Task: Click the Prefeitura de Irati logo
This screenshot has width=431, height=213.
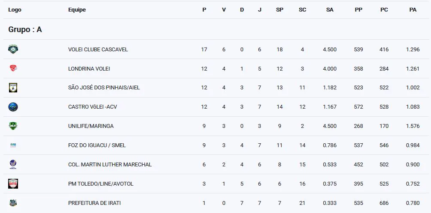Action: pyautogui.click(x=13, y=203)
